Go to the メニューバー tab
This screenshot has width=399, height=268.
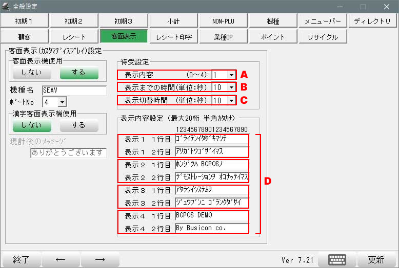tap(322, 21)
